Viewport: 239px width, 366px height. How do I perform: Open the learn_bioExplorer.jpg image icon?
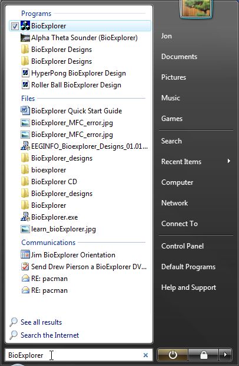click(25, 229)
